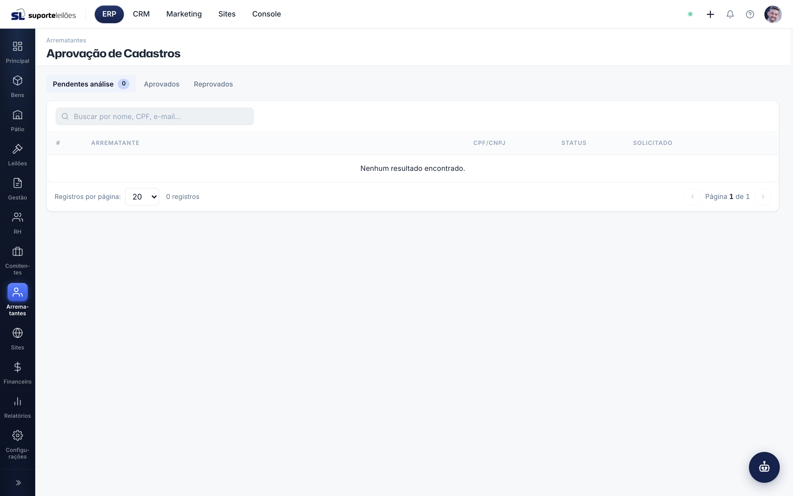Go to Pátio in the sidebar
The image size is (793, 496).
click(x=17, y=120)
